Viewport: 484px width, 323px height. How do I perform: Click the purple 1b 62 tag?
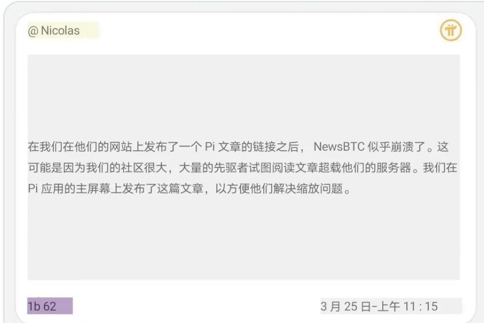(50, 306)
